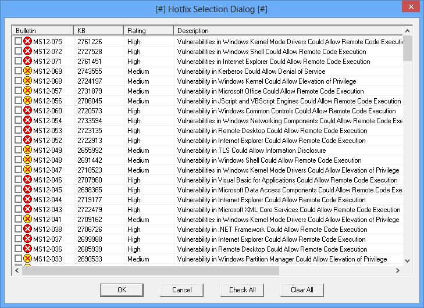Click the yellow severity icon for MS12-041
This screenshot has width=424, height=308.
click(27, 219)
